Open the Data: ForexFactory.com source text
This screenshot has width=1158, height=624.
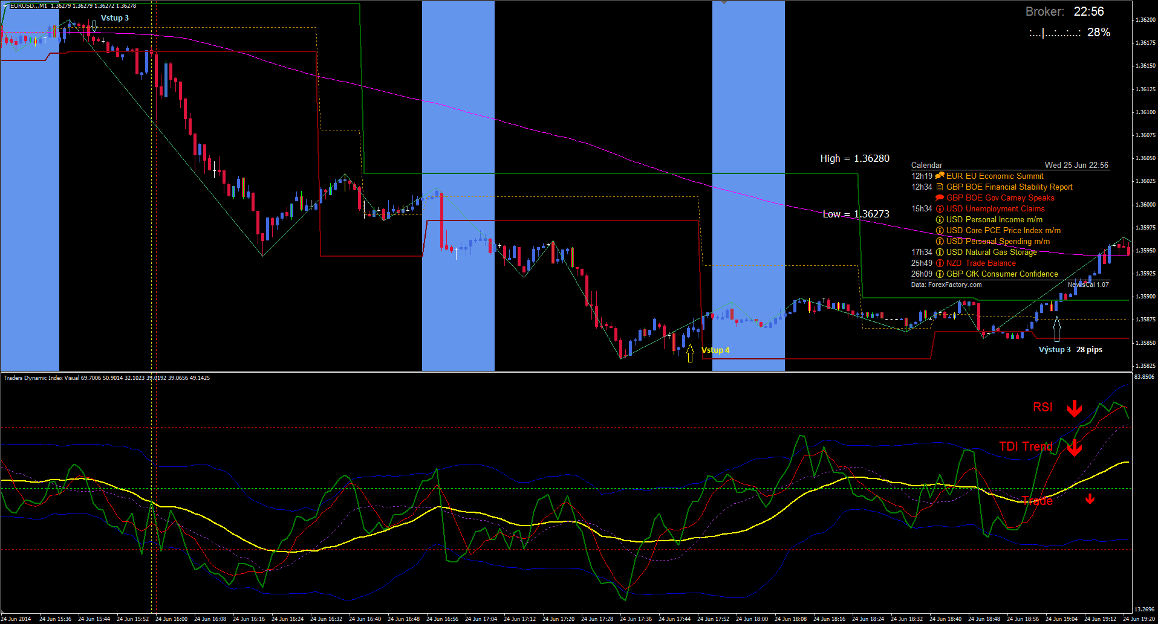[946, 285]
